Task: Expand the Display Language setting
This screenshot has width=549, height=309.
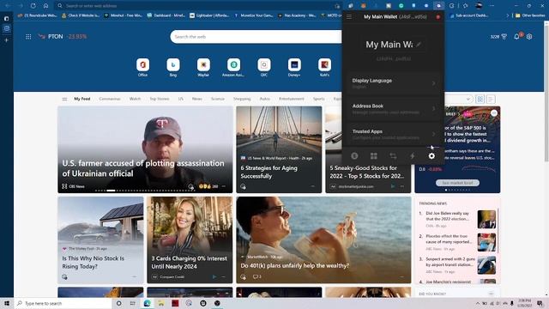Action: pos(394,83)
